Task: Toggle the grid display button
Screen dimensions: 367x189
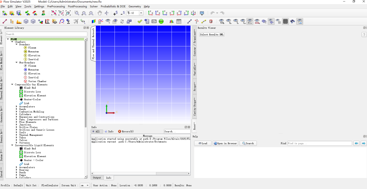Action: [x=285, y=21]
